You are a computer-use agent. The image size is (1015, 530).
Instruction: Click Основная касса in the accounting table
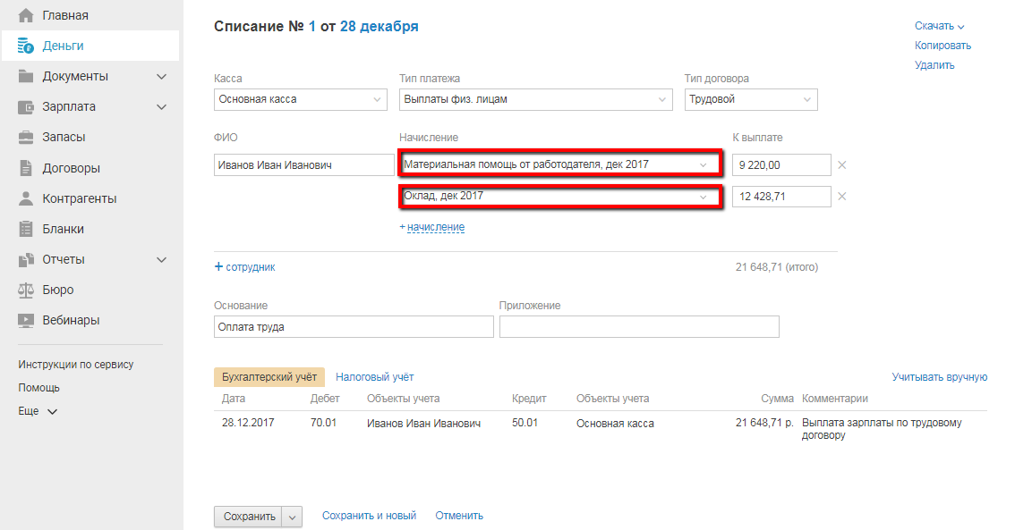[x=615, y=424]
